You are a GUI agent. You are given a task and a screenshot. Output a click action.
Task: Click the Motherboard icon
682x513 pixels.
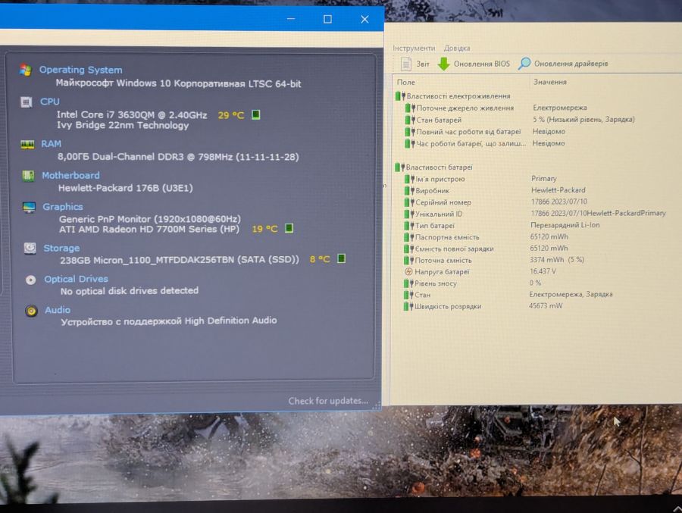(x=28, y=176)
